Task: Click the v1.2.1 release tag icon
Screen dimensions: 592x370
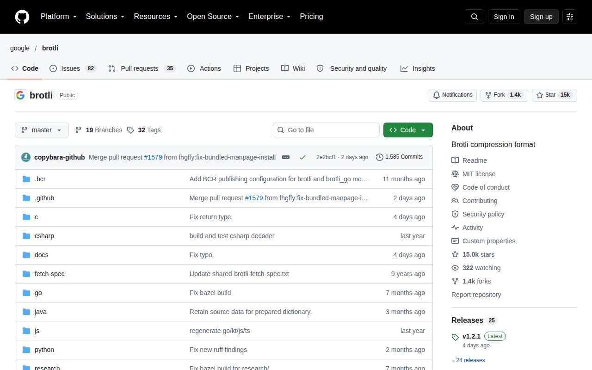Action: pos(455,337)
